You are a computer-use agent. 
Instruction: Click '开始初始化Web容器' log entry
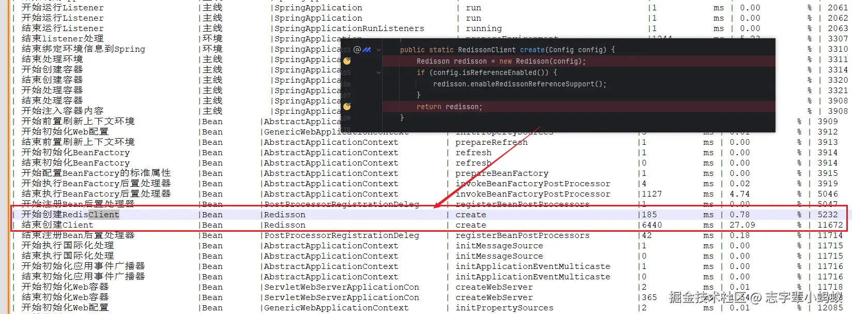pyautogui.click(x=65, y=287)
